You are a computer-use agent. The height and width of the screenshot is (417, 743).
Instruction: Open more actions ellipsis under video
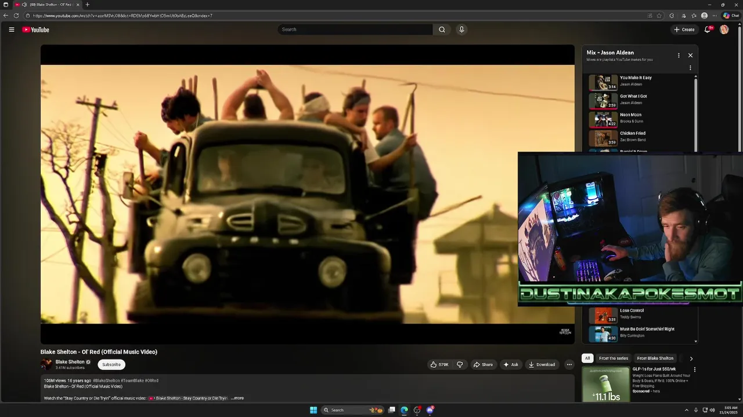[569, 364]
